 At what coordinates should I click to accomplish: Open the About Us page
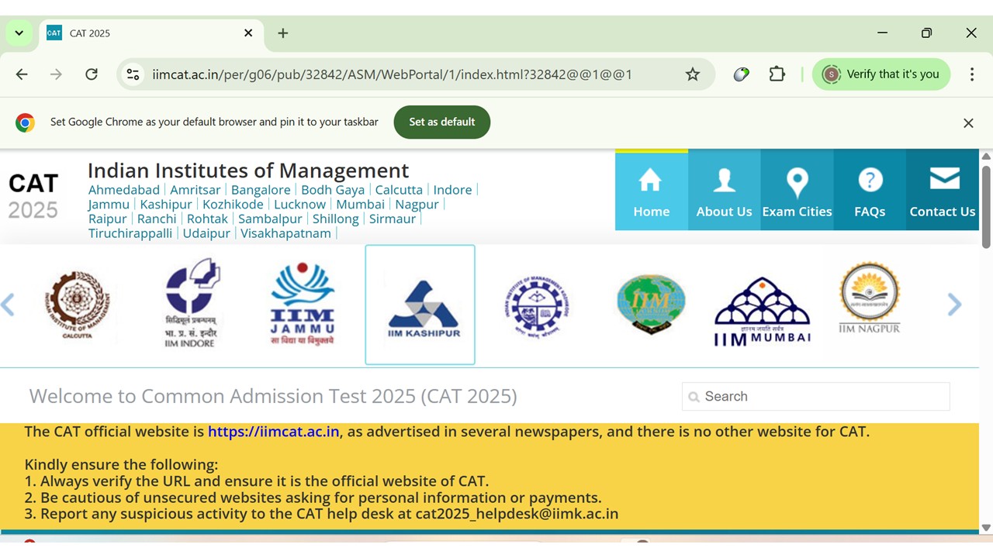[x=724, y=181]
